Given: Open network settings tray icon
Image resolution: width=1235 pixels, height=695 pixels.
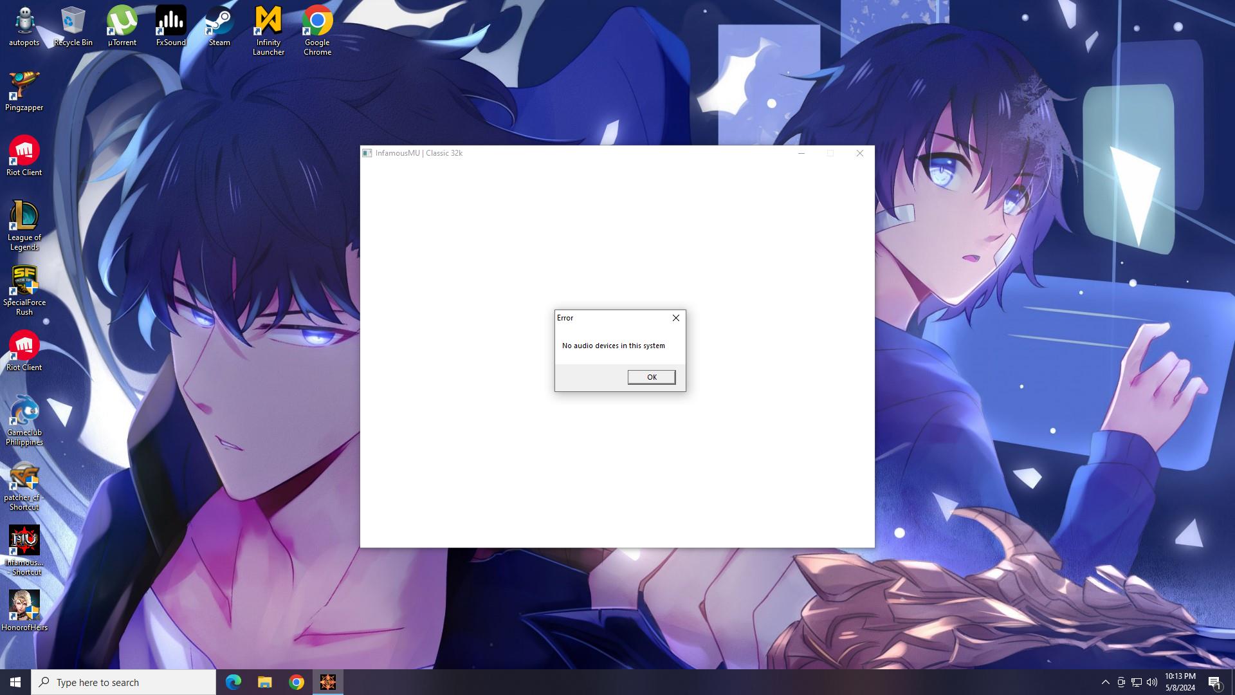Looking at the screenshot, I should [x=1137, y=682].
